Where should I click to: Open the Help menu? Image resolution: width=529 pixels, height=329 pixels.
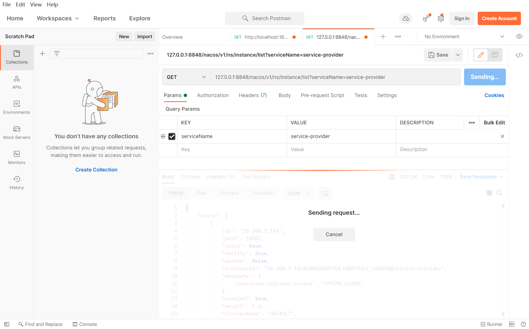[52, 4]
